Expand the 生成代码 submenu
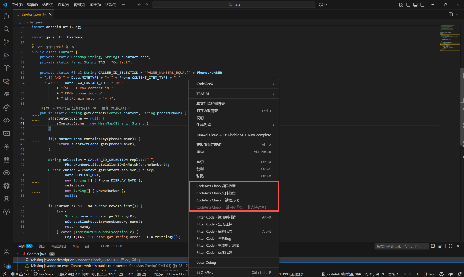464x277 pixels. (234, 125)
